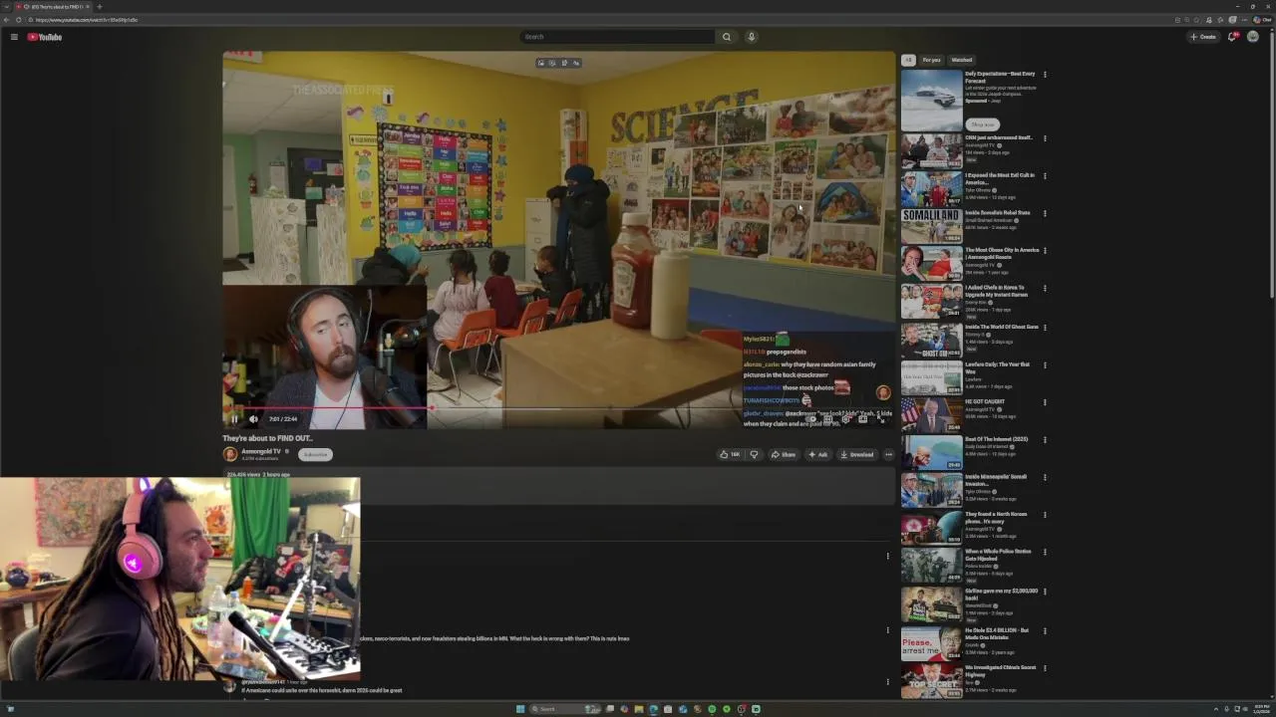The height and width of the screenshot is (717, 1276).
Task: Go to the YouTube home logo
Action: 45,37
